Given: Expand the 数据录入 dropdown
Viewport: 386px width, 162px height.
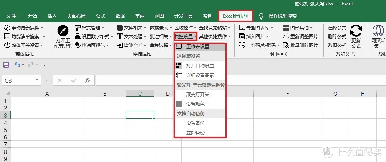Looking at the screenshot, I should (x=171, y=28).
